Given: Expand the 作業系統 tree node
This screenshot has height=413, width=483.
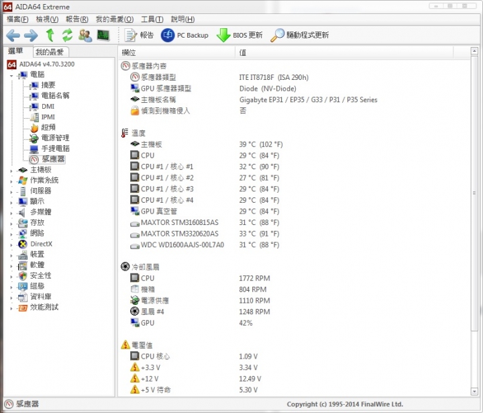Looking at the screenshot, I should tap(11, 181).
